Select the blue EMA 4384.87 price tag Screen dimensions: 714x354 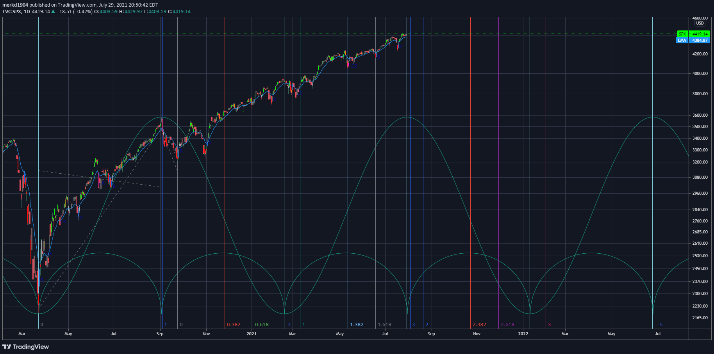coord(693,40)
